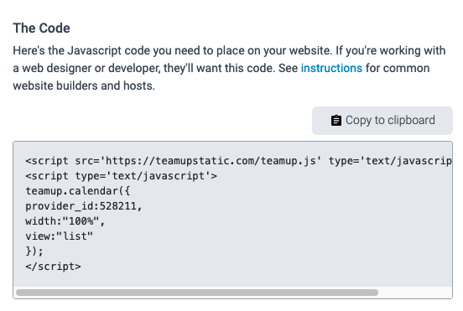
Task: Click the Copy to clipboard button
Action: pos(382,121)
